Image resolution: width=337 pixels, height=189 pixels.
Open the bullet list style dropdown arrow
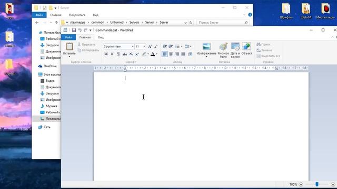182,46
